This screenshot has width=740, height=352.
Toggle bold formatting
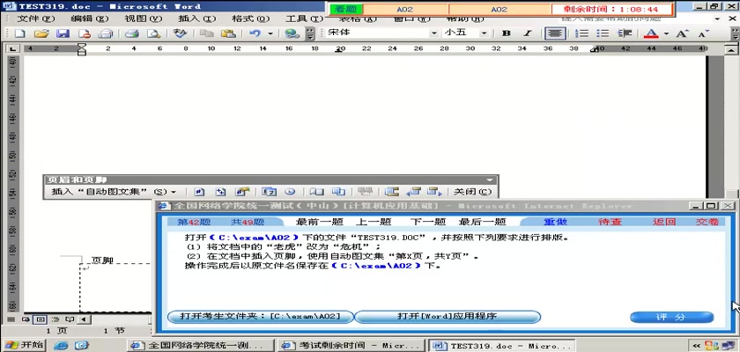click(x=507, y=33)
